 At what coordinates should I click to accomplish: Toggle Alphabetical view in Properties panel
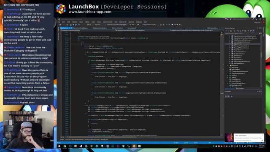(229, 97)
